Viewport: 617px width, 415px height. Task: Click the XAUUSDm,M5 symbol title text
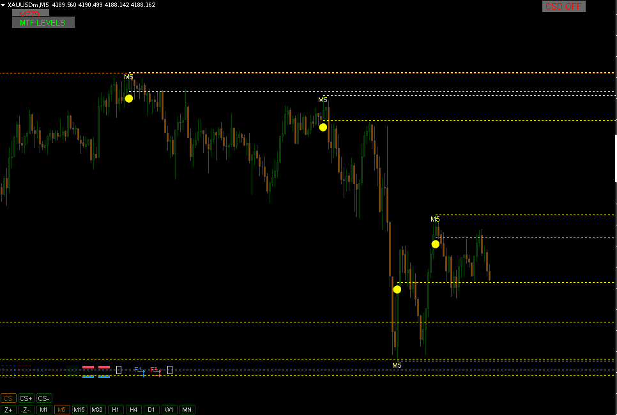click(x=28, y=5)
